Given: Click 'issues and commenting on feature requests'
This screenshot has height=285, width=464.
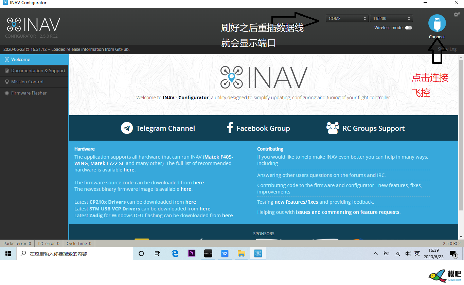Looking at the screenshot, I should (347, 212).
